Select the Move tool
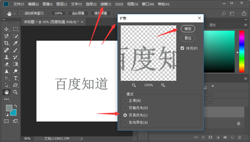Viewport: 250px width, 142px height. [x=6, y=29]
